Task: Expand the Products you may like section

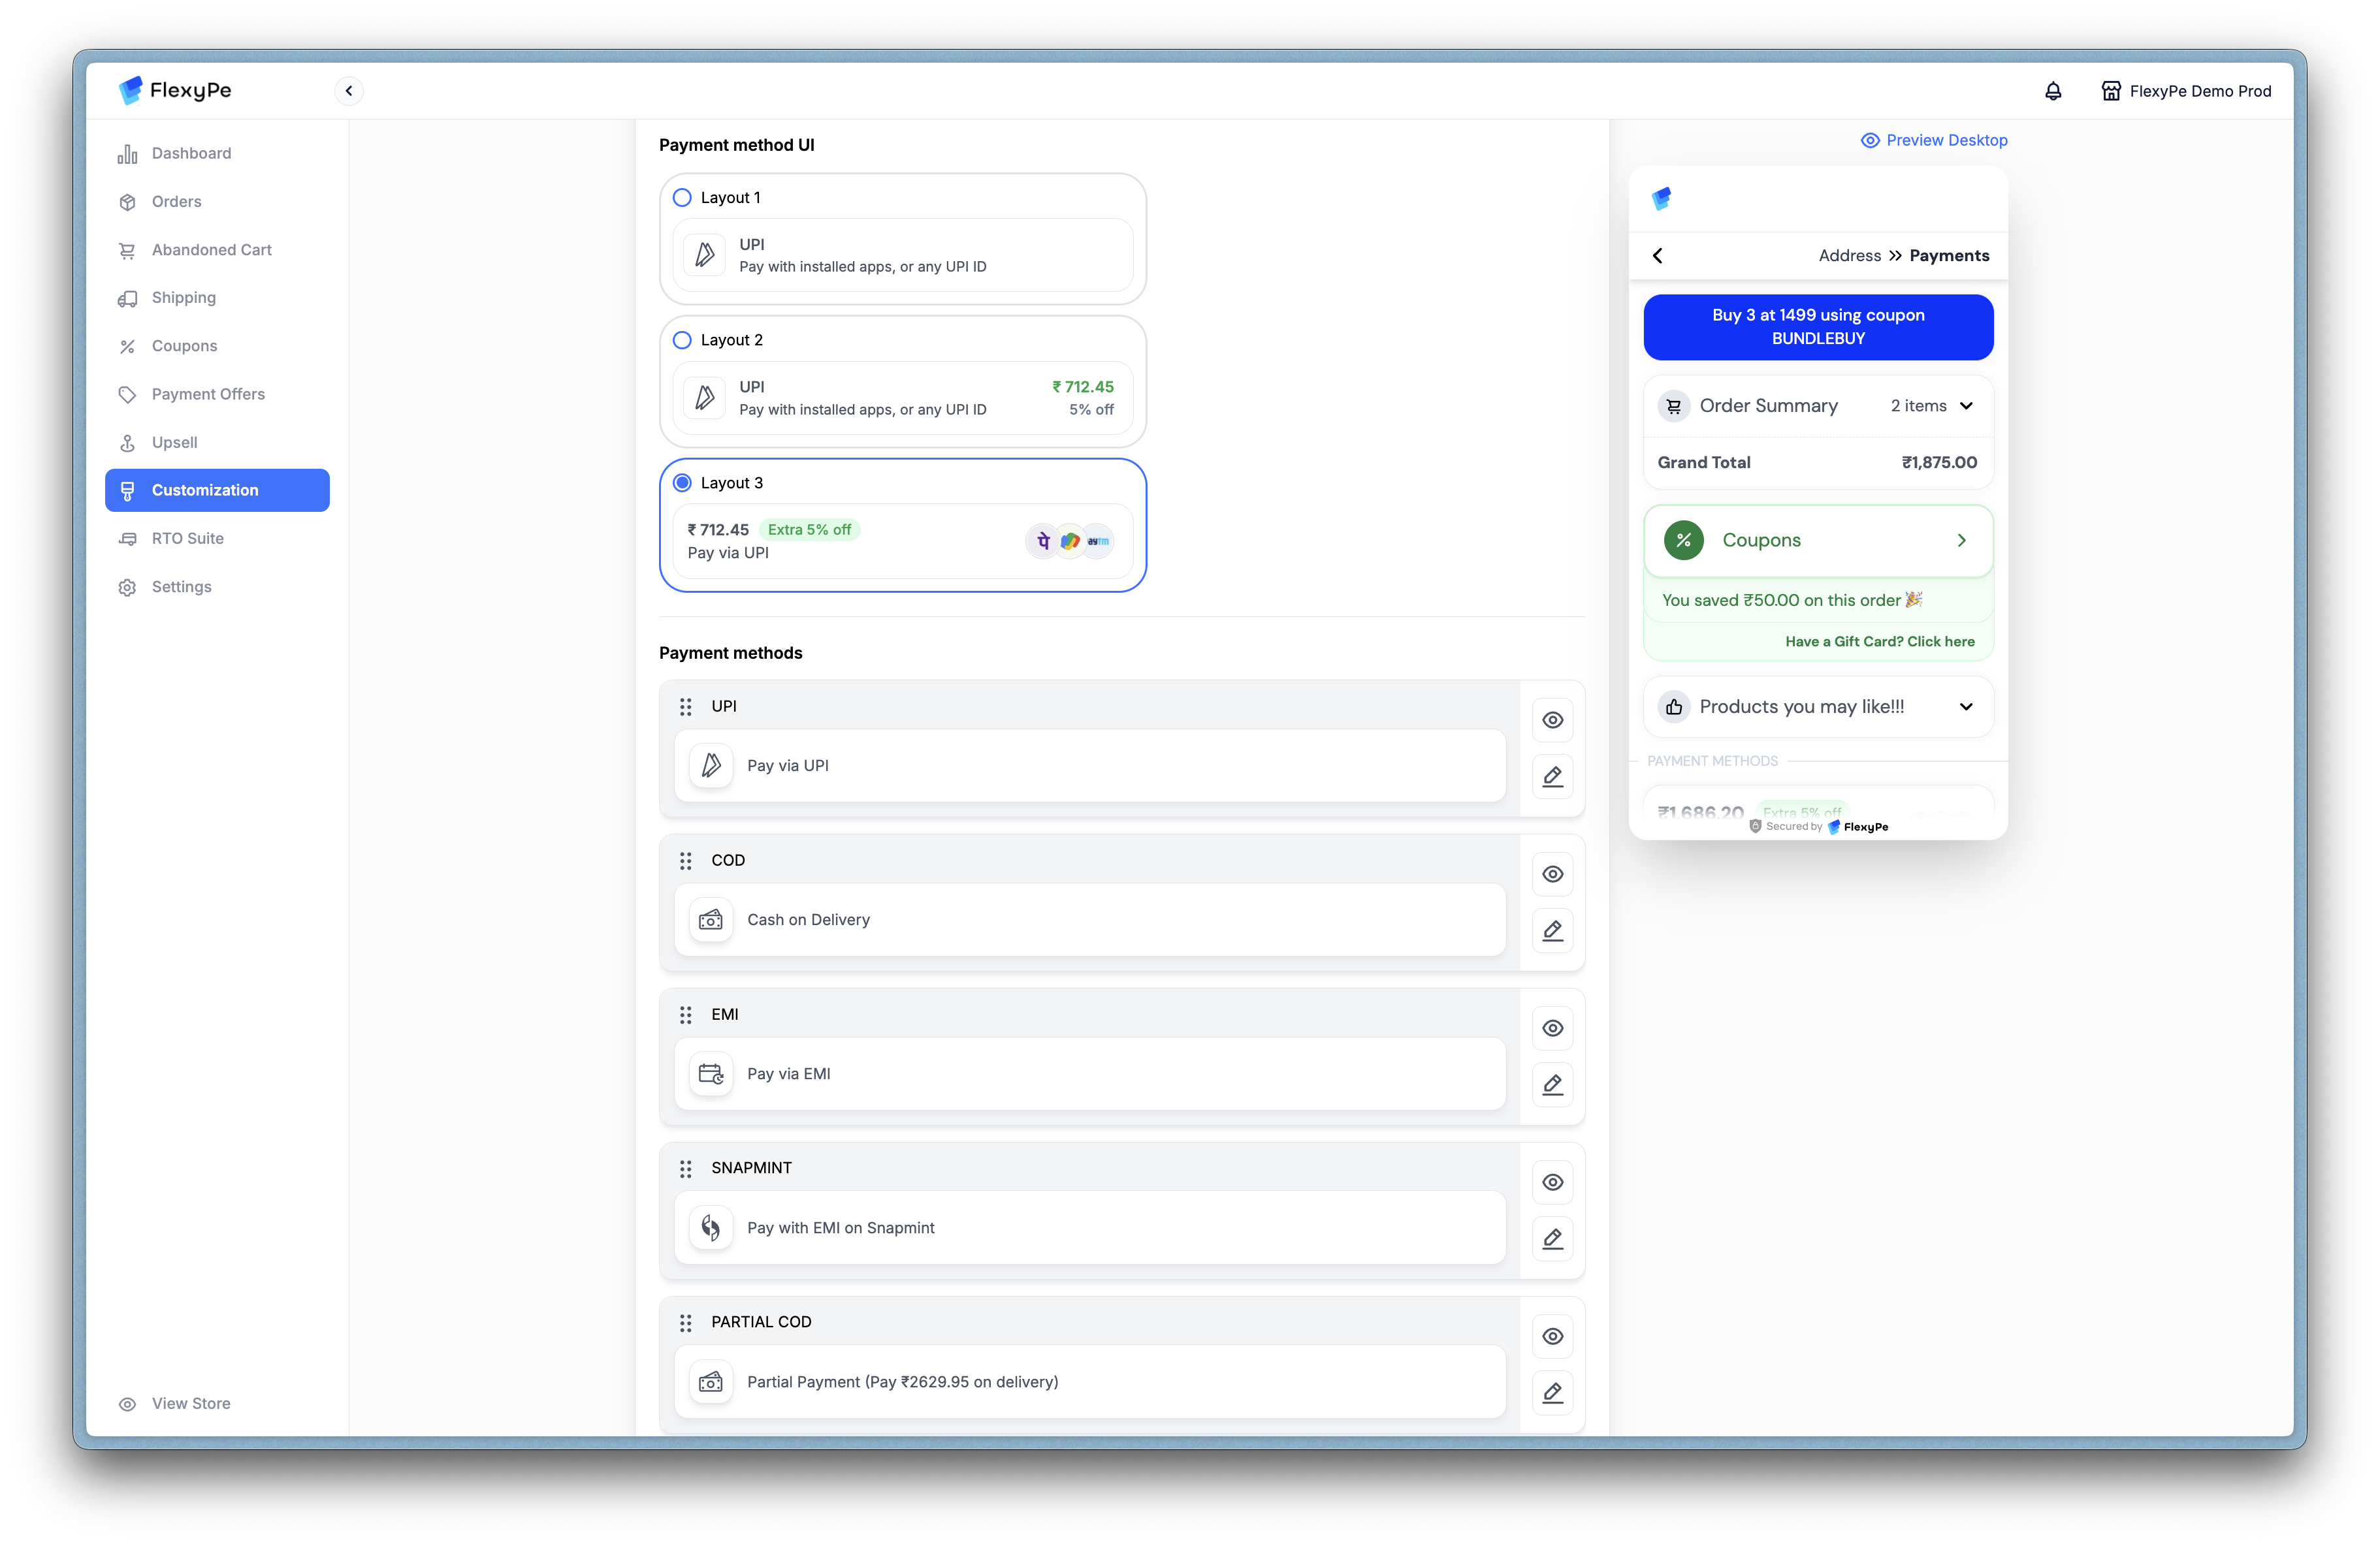Action: pos(1966,706)
